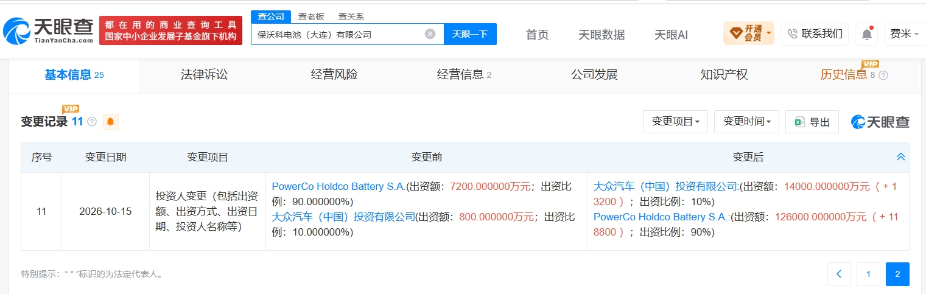Click the 变更日期 column header
Viewport: 926px width, 294px height.
tap(106, 157)
